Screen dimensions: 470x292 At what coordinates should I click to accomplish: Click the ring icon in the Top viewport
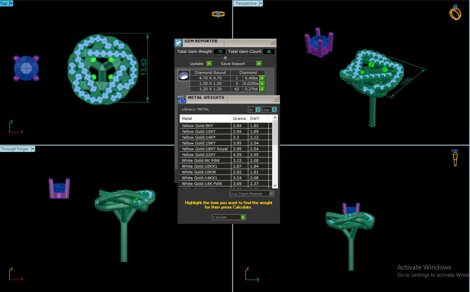(218, 14)
